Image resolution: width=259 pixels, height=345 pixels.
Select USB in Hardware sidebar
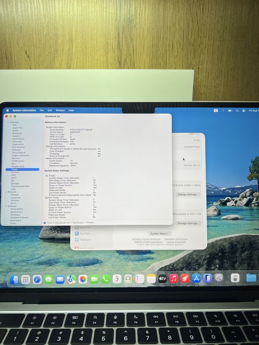click(x=13, y=189)
